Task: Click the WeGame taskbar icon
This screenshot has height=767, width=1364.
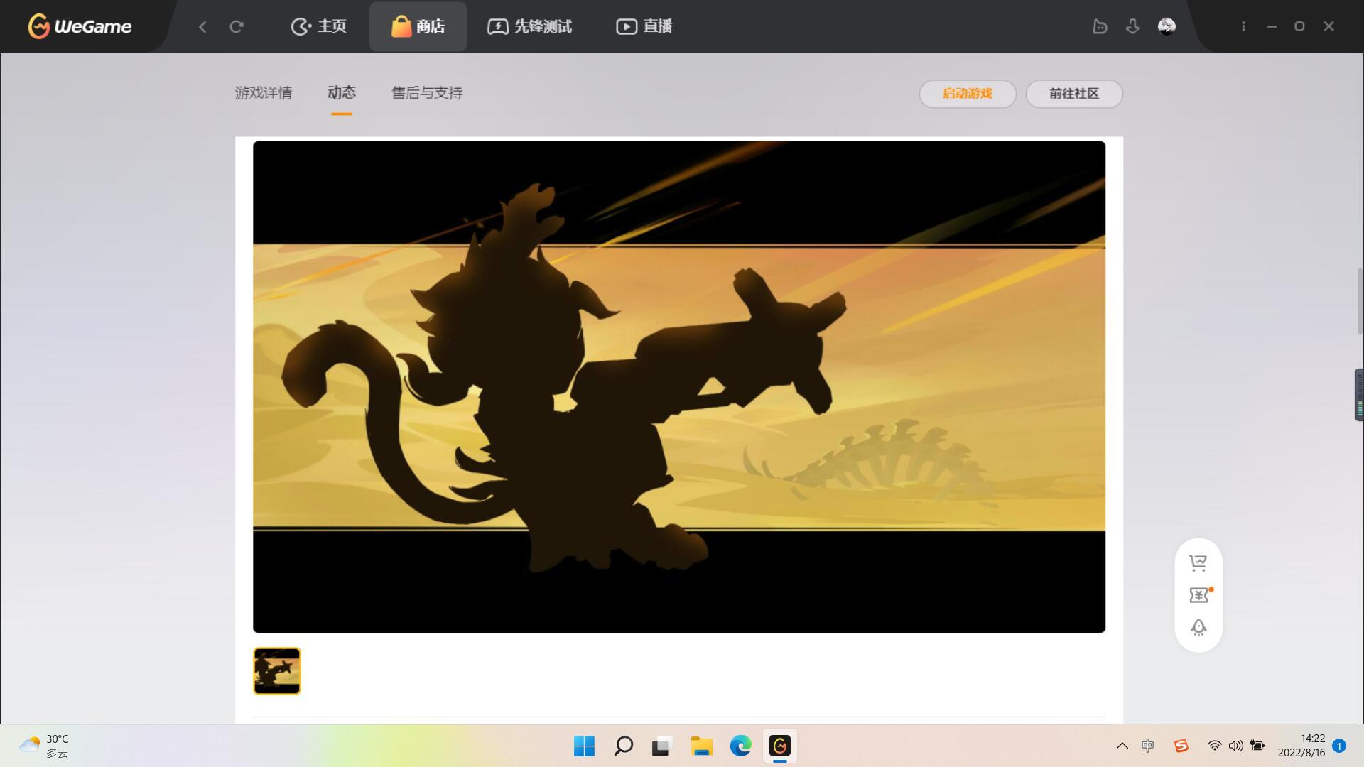Action: (779, 746)
